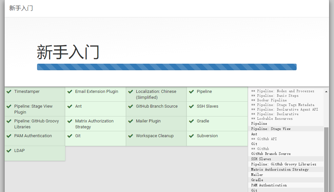The image size is (334, 192).
Task: Click log entry Pipeline: Stage View
Action: tap(271, 129)
